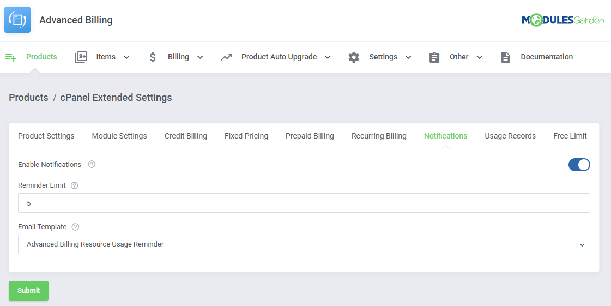Click the Billing dollar sign icon
611x306 pixels.
(x=153, y=57)
